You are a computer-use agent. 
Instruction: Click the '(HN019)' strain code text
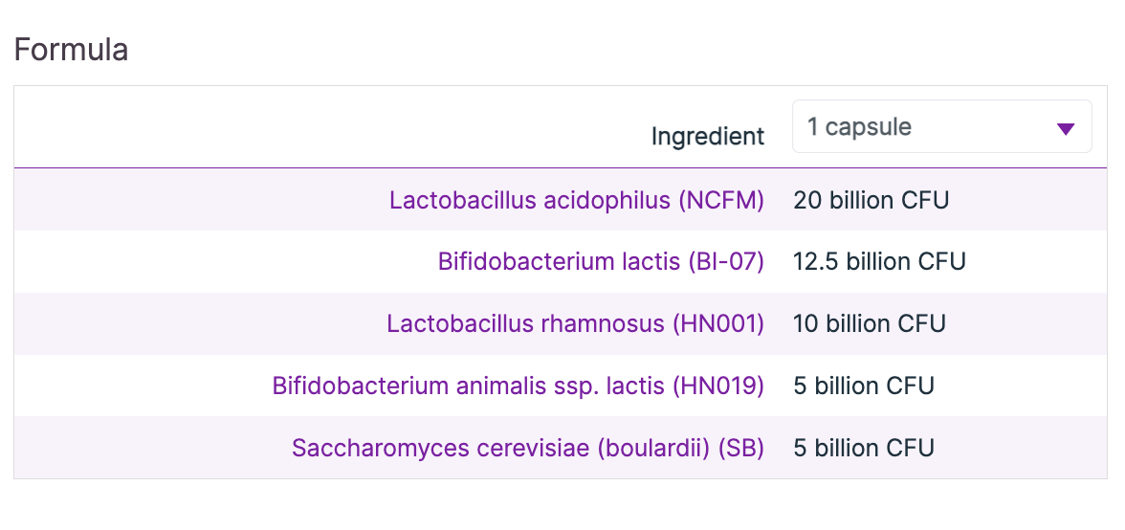point(718,386)
